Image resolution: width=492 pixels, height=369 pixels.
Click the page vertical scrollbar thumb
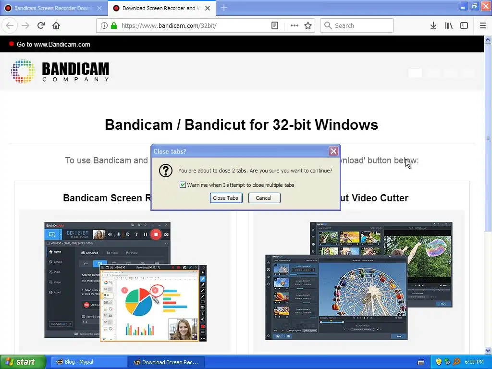pos(488,138)
